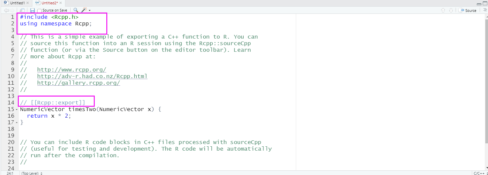Screen dimensions: 488x175
Task: Open Find/Replace with the magnifier icon
Action: tap(76, 10)
